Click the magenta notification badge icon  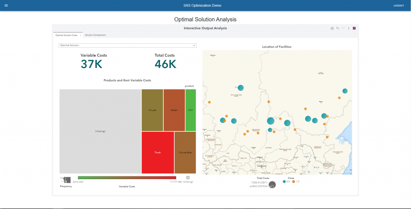354,28
